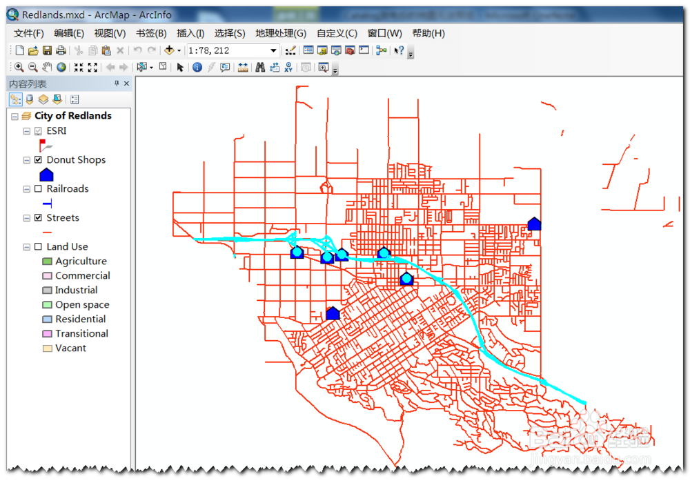The height and width of the screenshot is (483, 690).
Task: Open the 书签(B) menu
Action: point(151,33)
